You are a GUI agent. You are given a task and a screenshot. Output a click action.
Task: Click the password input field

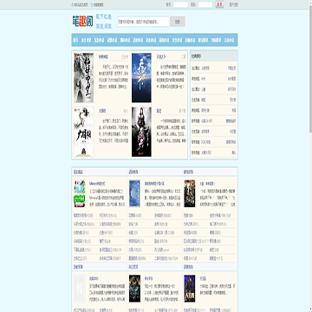(x=205, y=4)
